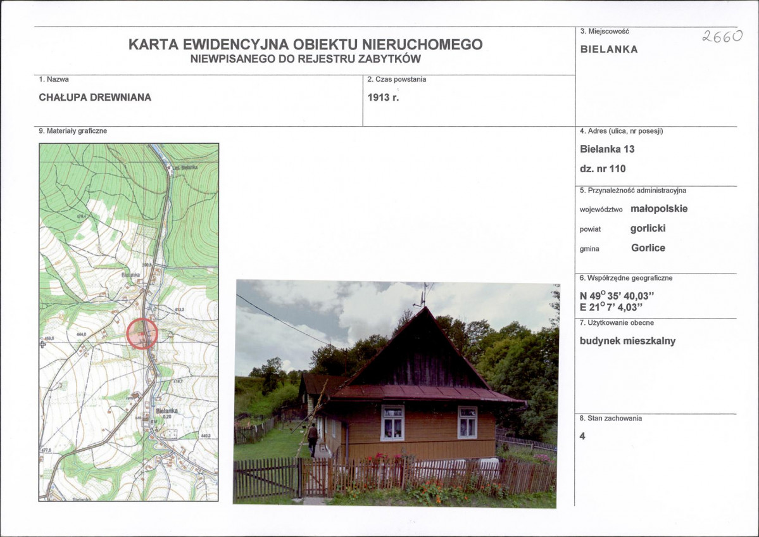Select subtitle 'NIEWPISANEGO DO REJESTRU ZABYTKÓW'
Screen dimensions: 759x537
[x=306, y=59]
